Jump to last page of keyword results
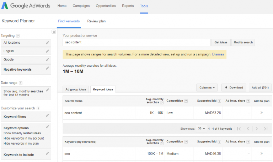The height and width of the screenshot is (162, 273). pos(266,129)
